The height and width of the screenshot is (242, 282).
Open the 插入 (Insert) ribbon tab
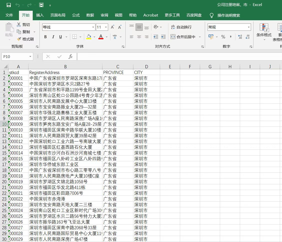coord(40,15)
